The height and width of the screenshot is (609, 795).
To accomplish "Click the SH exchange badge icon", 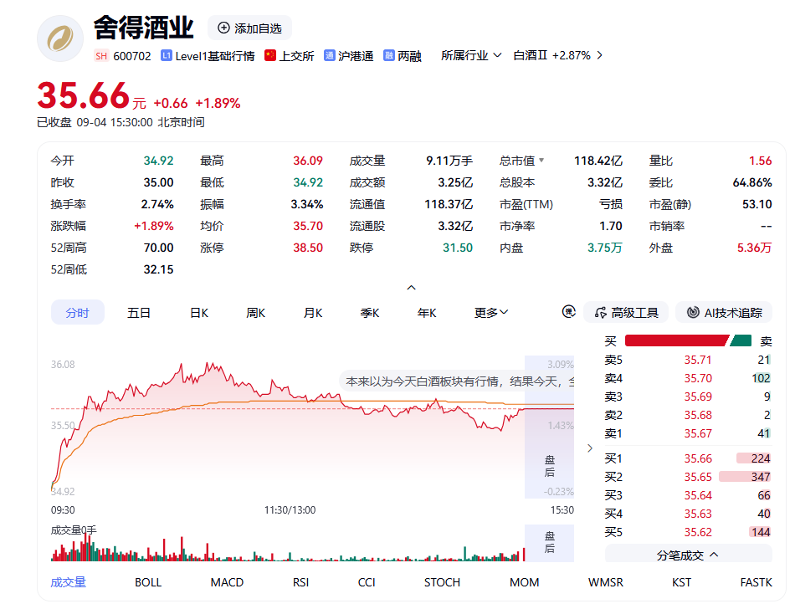I will [x=101, y=56].
